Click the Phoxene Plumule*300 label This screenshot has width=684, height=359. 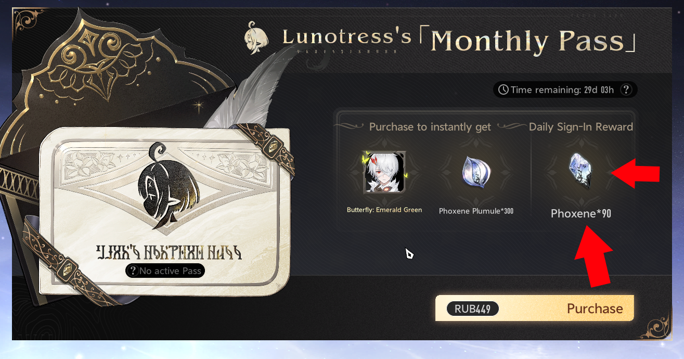476,211
